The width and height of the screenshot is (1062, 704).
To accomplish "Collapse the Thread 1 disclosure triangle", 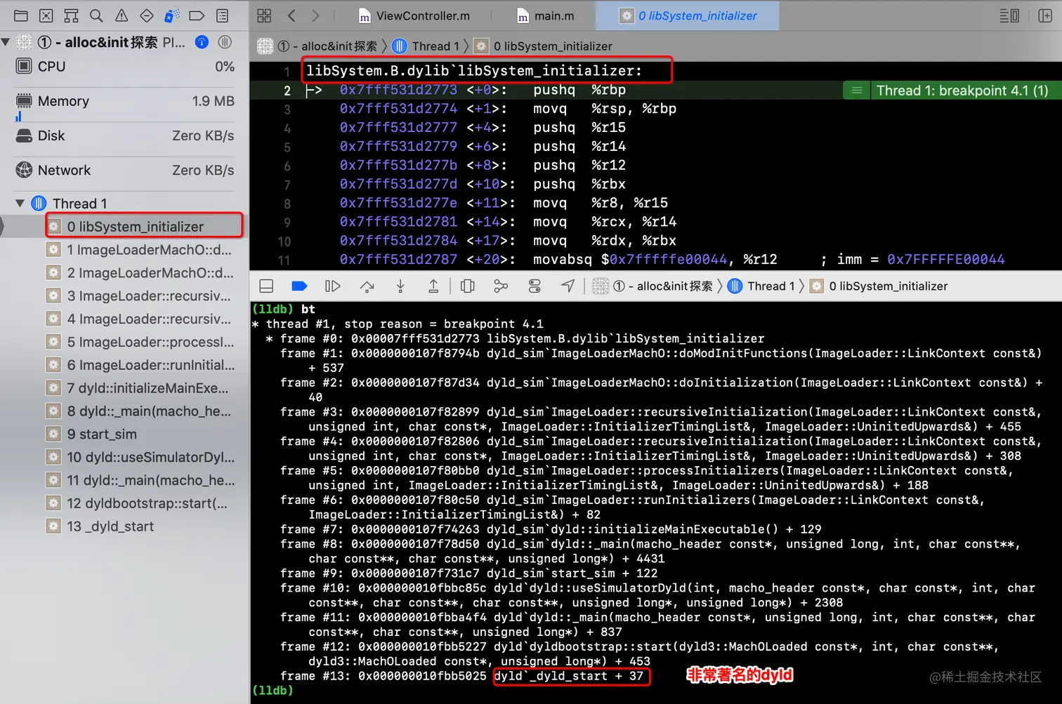I will [x=20, y=204].
